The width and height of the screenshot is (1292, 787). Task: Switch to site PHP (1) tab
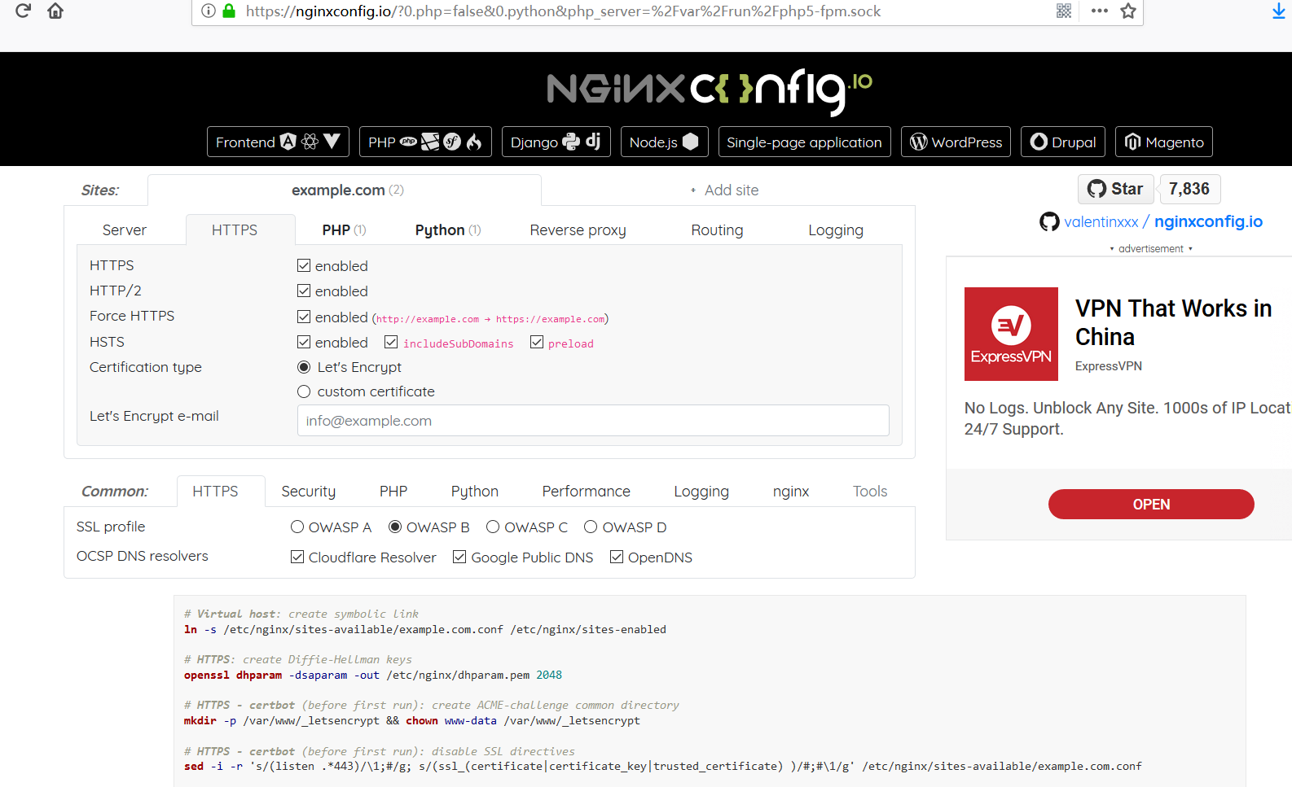coord(344,230)
